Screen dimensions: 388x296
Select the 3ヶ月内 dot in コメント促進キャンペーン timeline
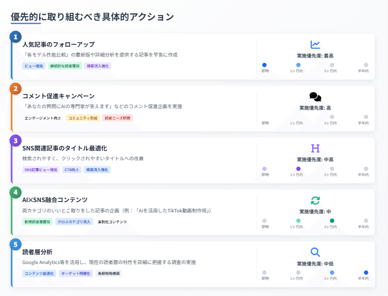[x=332, y=117]
